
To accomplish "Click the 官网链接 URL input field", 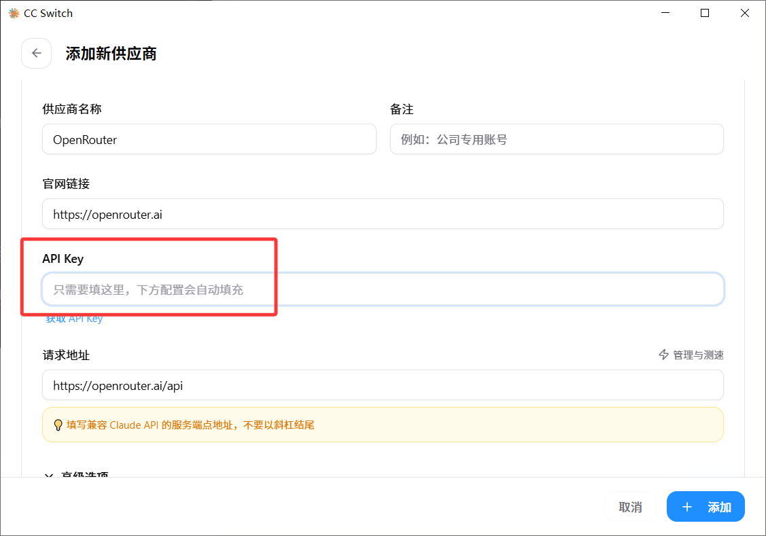I will 382,214.
